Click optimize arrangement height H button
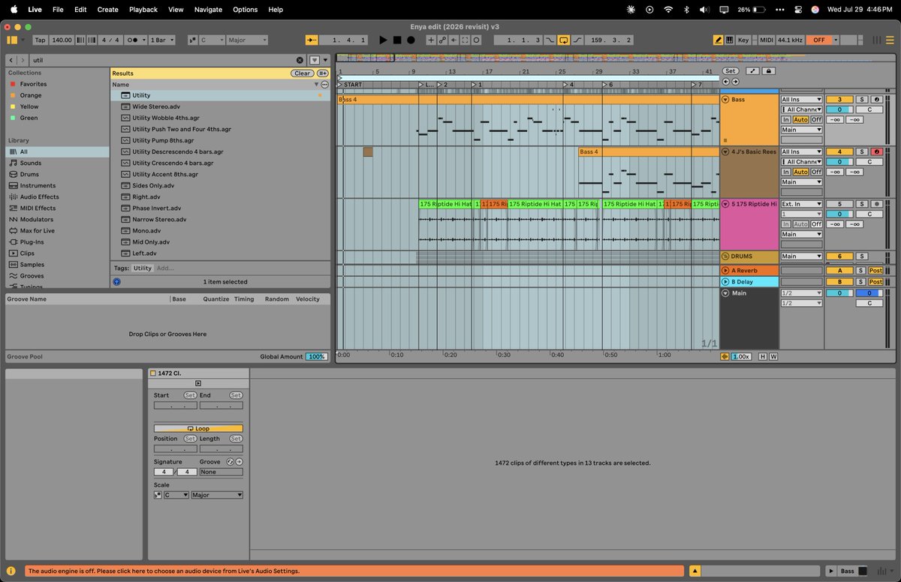901x582 pixels. coord(762,356)
